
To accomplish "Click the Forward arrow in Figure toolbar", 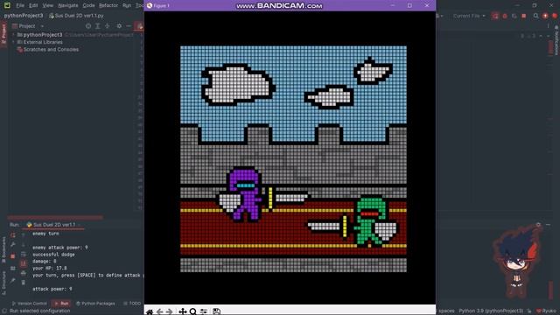I will click(x=169, y=311).
